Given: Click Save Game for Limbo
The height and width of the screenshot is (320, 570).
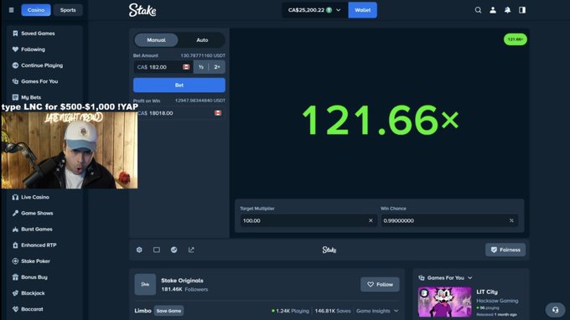Looking at the screenshot, I should pyautogui.click(x=168, y=311).
